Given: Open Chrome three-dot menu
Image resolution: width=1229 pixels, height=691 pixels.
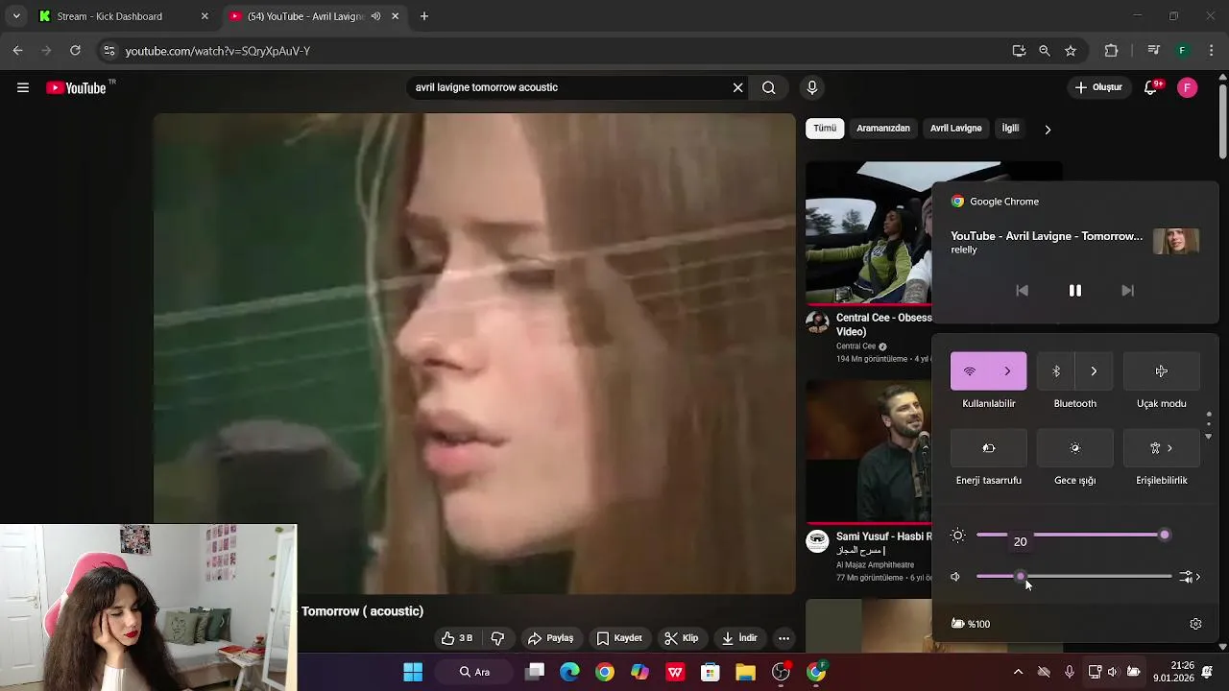Looking at the screenshot, I should click(1212, 51).
